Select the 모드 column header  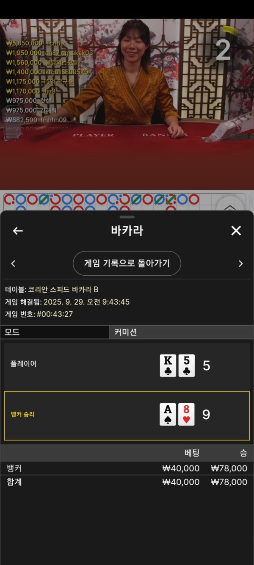click(x=55, y=332)
